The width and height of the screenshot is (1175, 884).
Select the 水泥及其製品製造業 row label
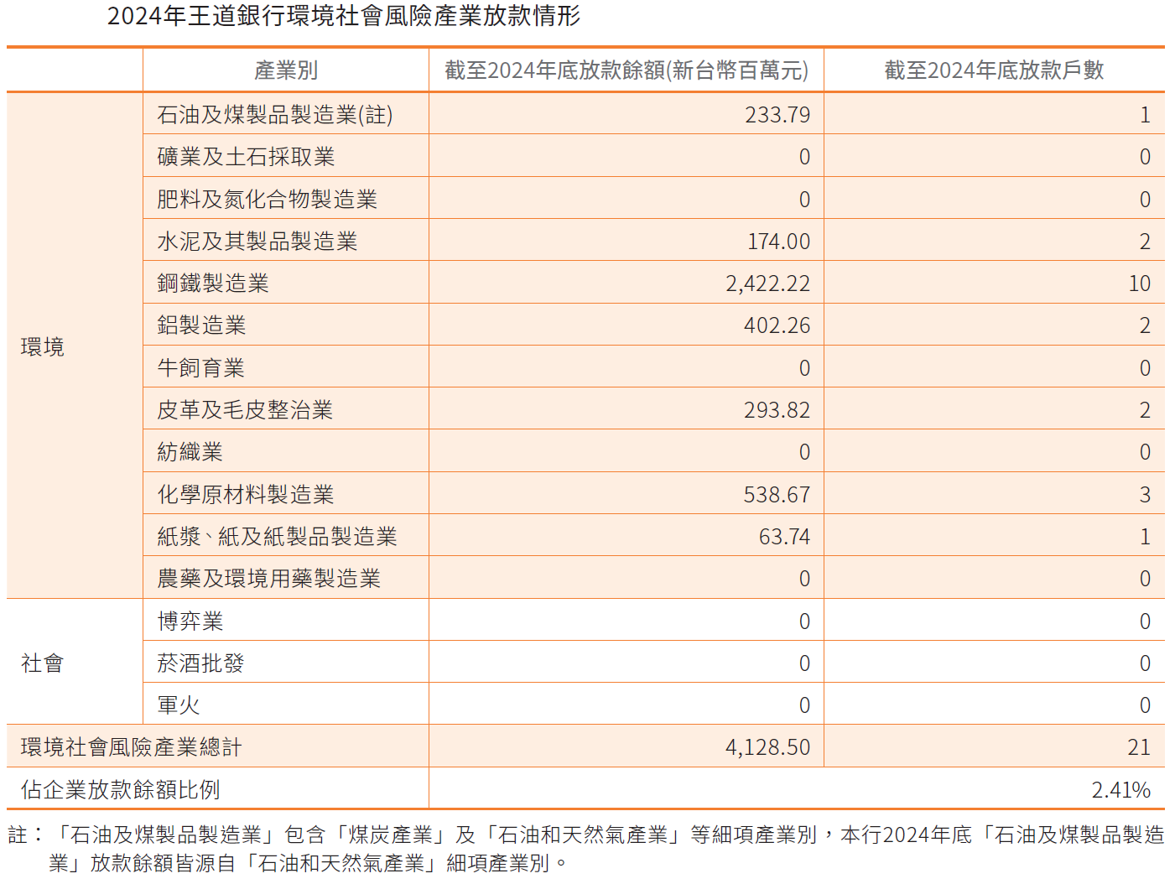pyautogui.click(x=257, y=242)
